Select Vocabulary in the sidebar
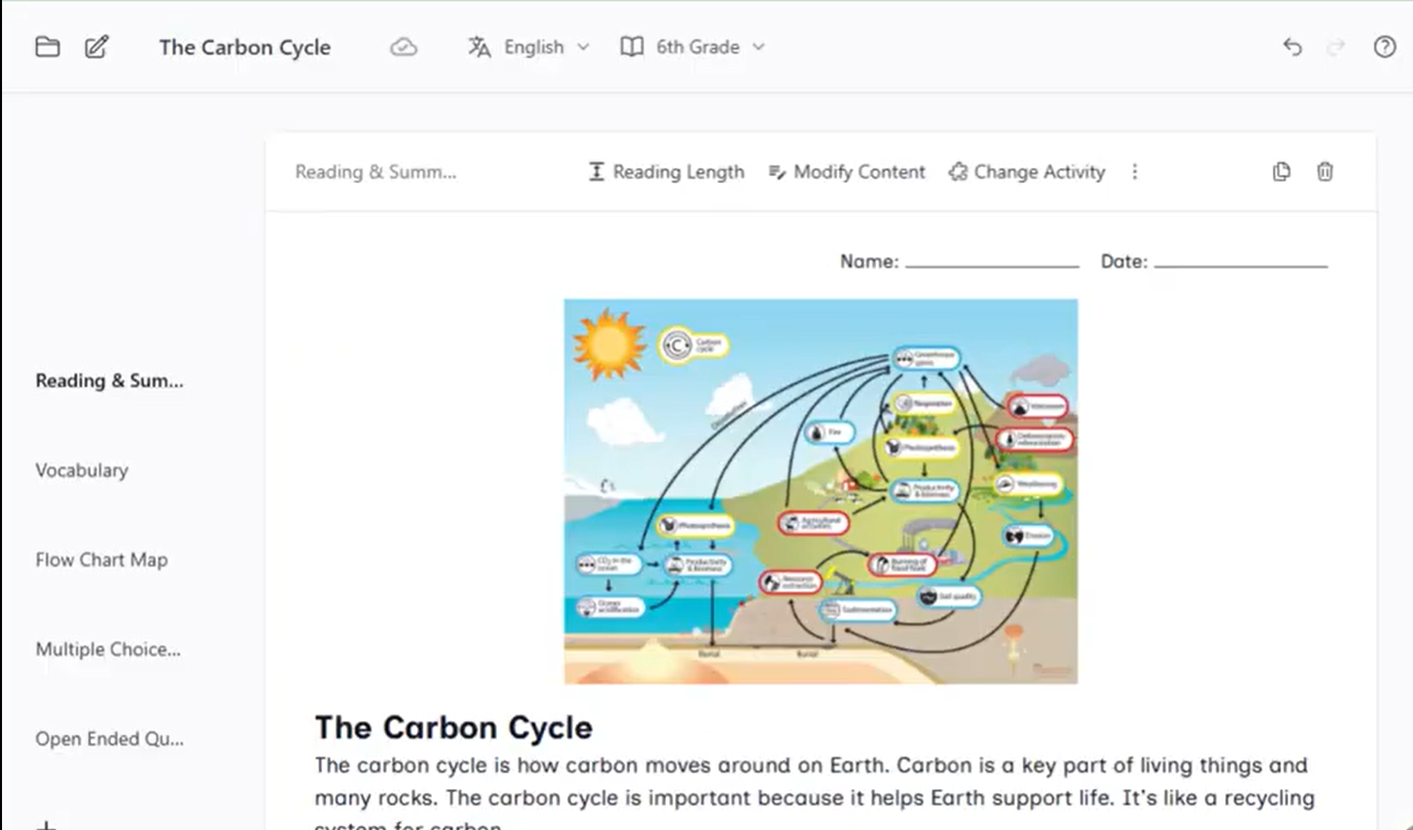 tap(81, 471)
